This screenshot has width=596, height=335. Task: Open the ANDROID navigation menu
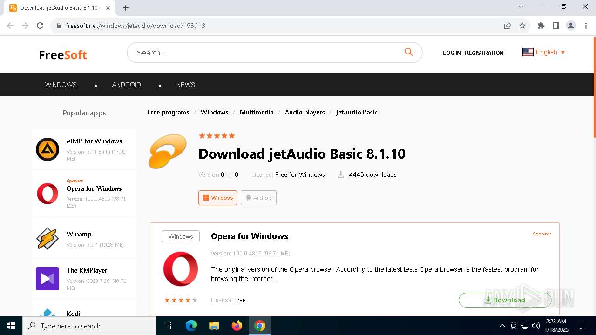coord(127,85)
